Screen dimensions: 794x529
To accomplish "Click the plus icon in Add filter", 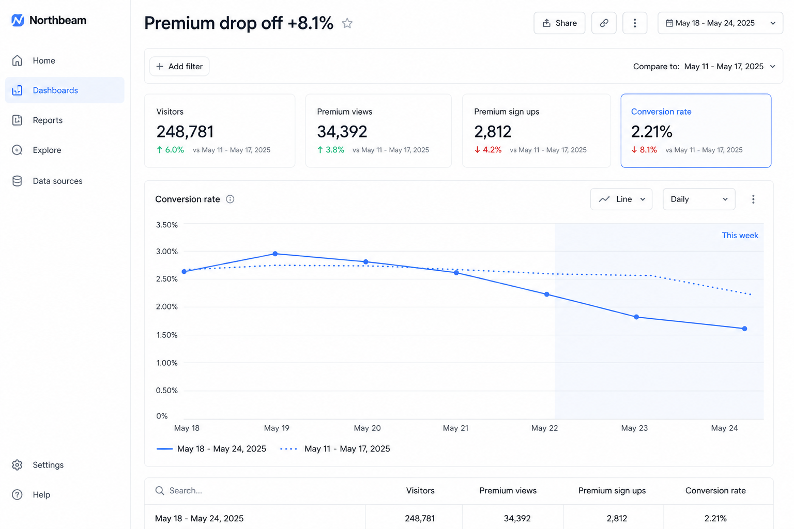I will [160, 67].
